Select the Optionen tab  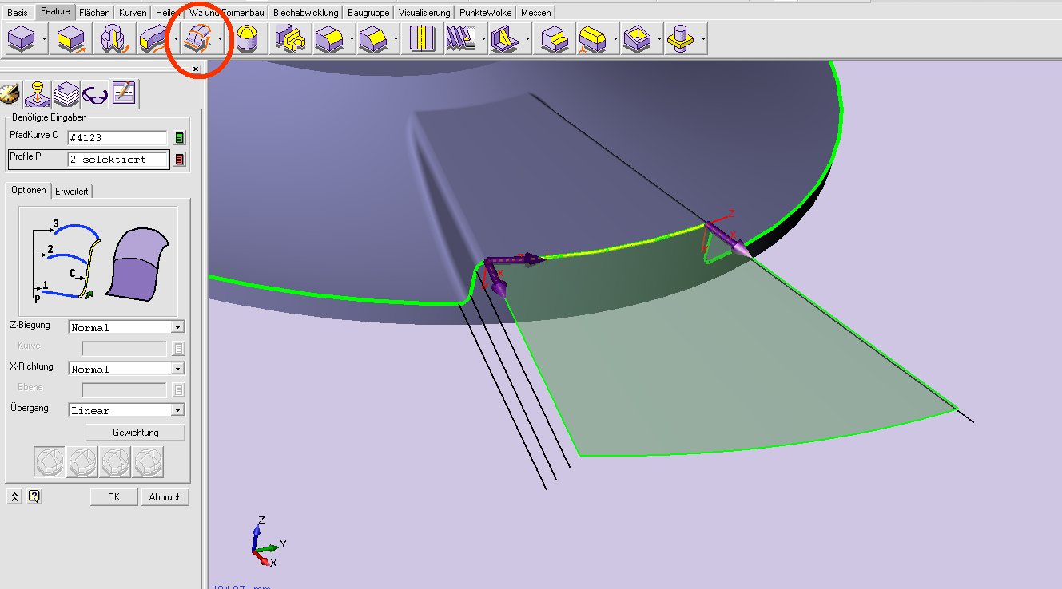tap(28, 191)
